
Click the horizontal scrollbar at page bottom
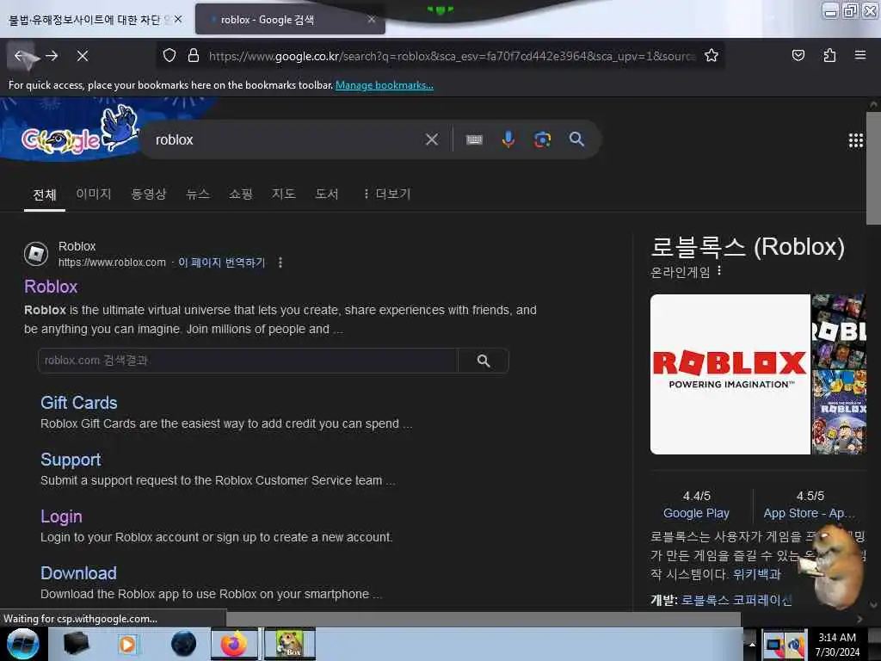point(484,619)
